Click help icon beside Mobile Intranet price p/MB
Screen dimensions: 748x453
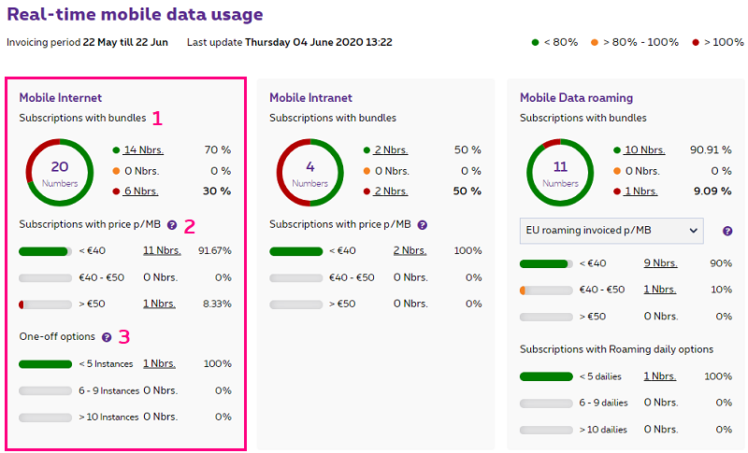[422, 225]
